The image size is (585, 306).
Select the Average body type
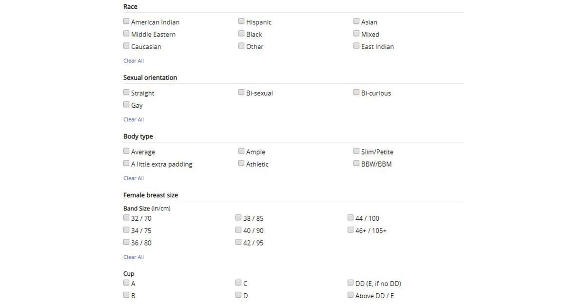click(x=126, y=151)
